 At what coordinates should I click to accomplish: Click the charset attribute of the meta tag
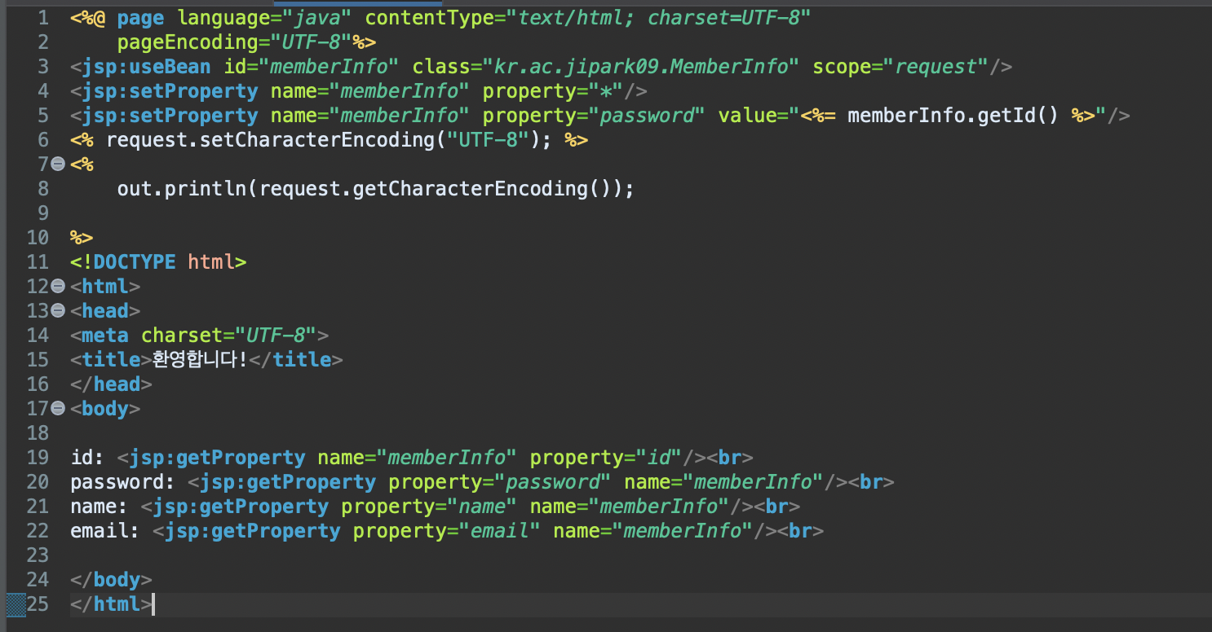point(182,335)
